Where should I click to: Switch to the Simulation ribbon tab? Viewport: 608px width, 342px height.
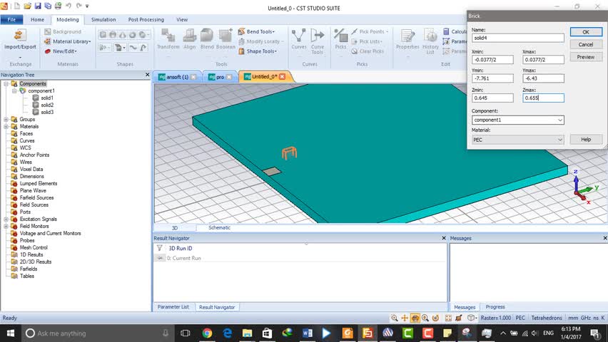click(x=103, y=19)
